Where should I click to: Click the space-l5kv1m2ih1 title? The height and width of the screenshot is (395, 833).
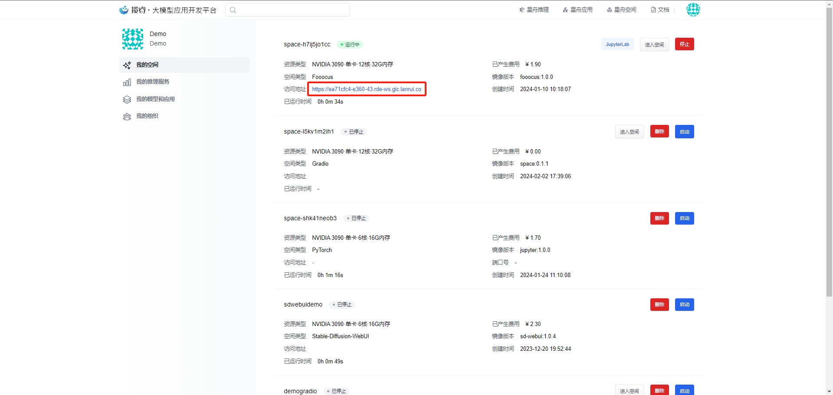(309, 131)
